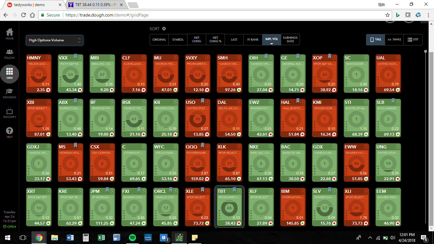
Task: Switch to List view
Action: 413,39
